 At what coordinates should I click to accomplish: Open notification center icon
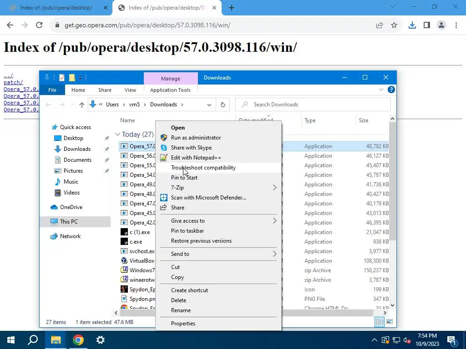click(x=452, y=340)
